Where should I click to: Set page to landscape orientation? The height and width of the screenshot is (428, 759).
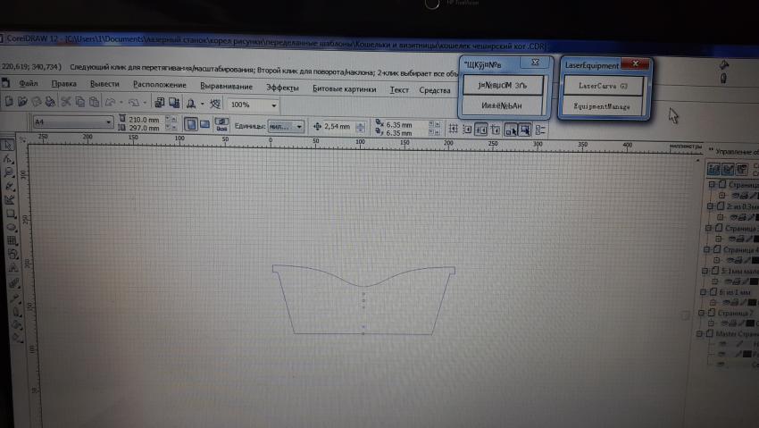coord(204,123)
